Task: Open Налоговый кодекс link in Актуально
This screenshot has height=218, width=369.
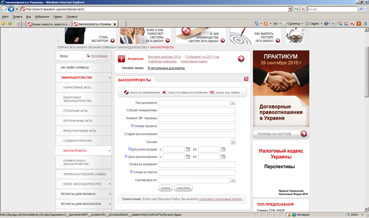Action: [x=194, y=61]
